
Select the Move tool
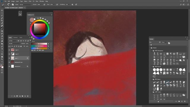(2, 10)
